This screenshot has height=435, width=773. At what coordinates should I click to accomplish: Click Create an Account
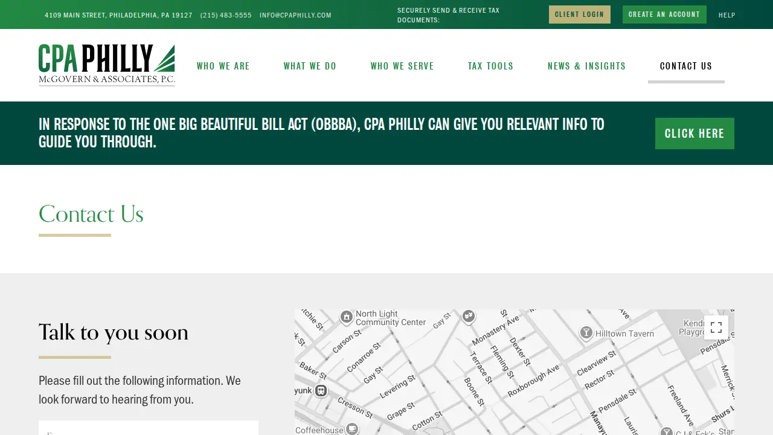point(664,14)
